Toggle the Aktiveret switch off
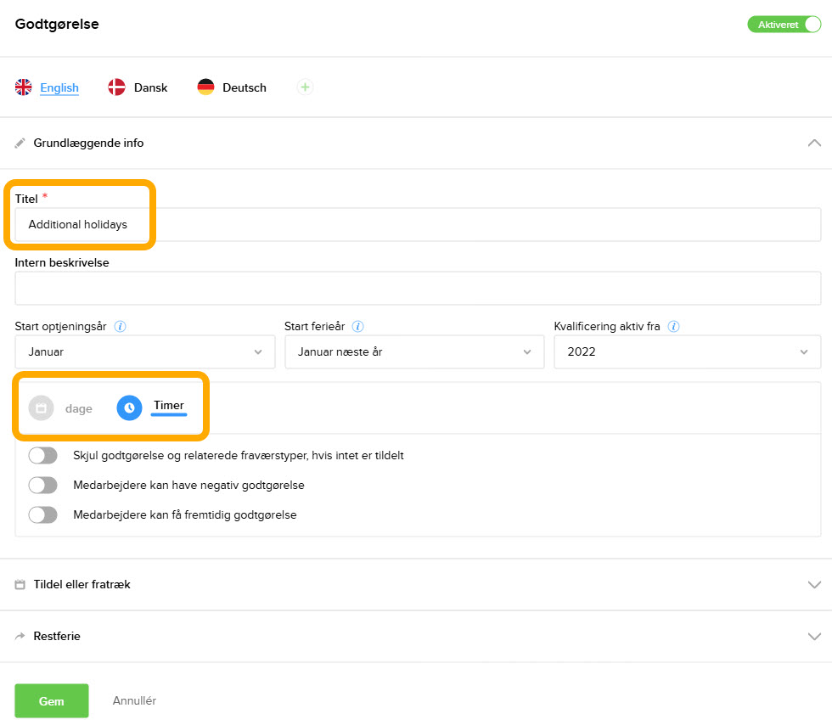Image resolution: width=832 pixels, height=725 pixels. (784, 25)
